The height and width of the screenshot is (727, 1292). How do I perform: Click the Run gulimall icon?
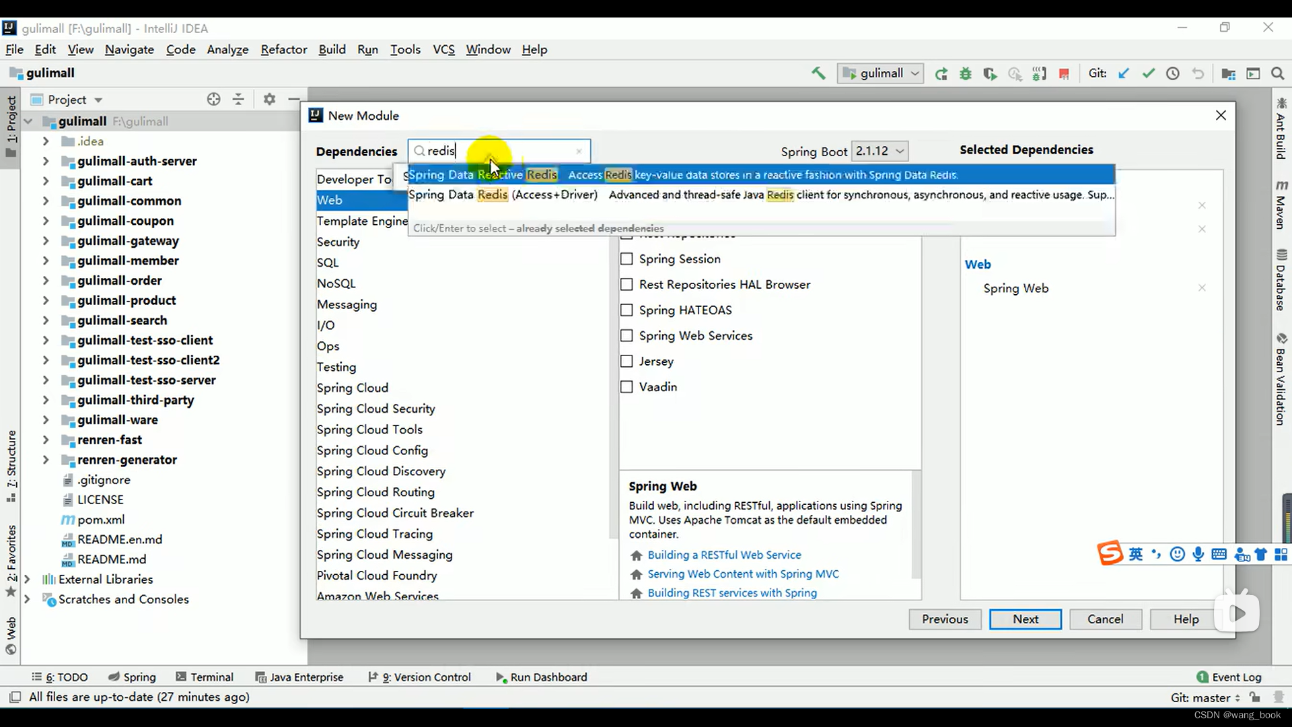[941, 74]
